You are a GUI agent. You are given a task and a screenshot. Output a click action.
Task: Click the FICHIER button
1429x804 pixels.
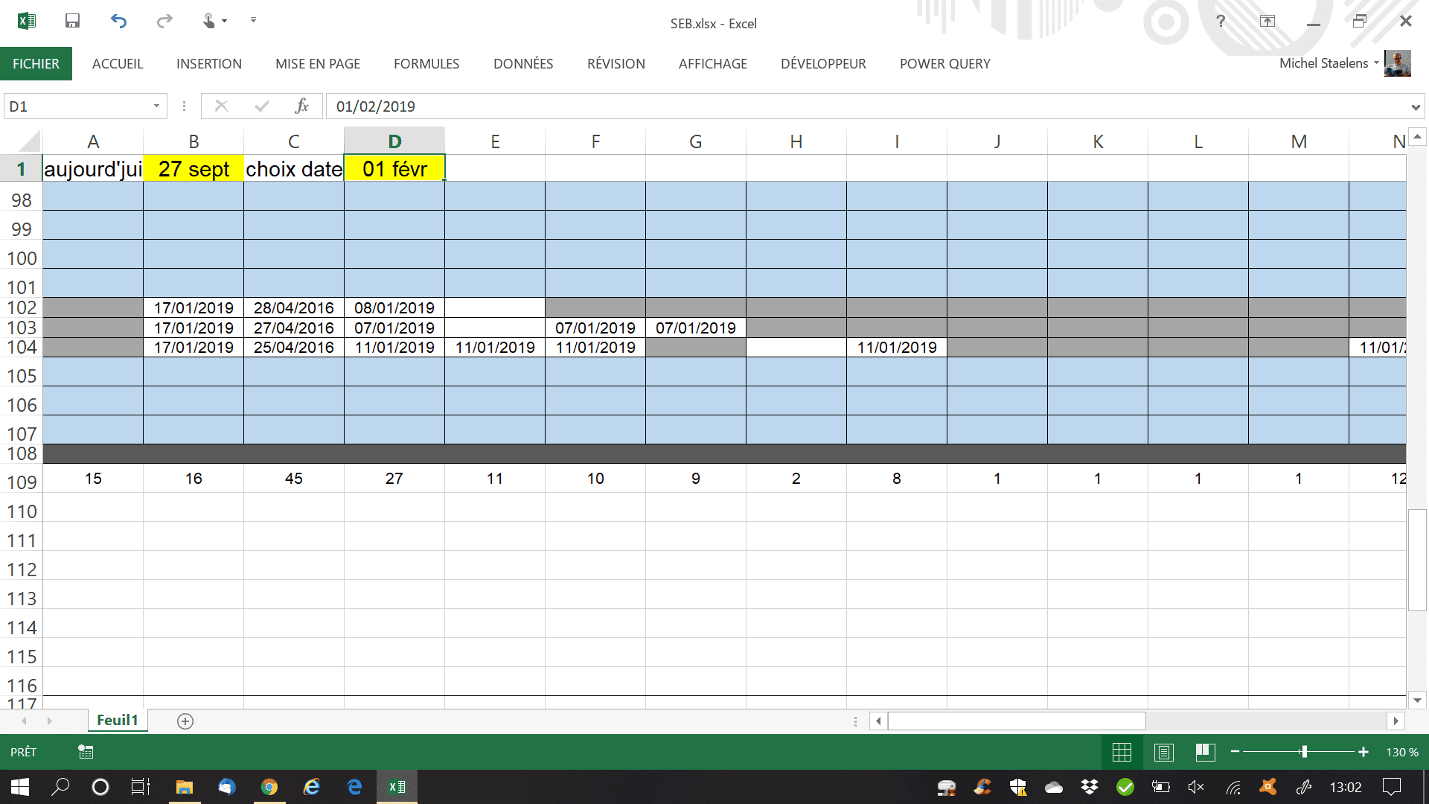pyautogui.click(x=36, y=64)
